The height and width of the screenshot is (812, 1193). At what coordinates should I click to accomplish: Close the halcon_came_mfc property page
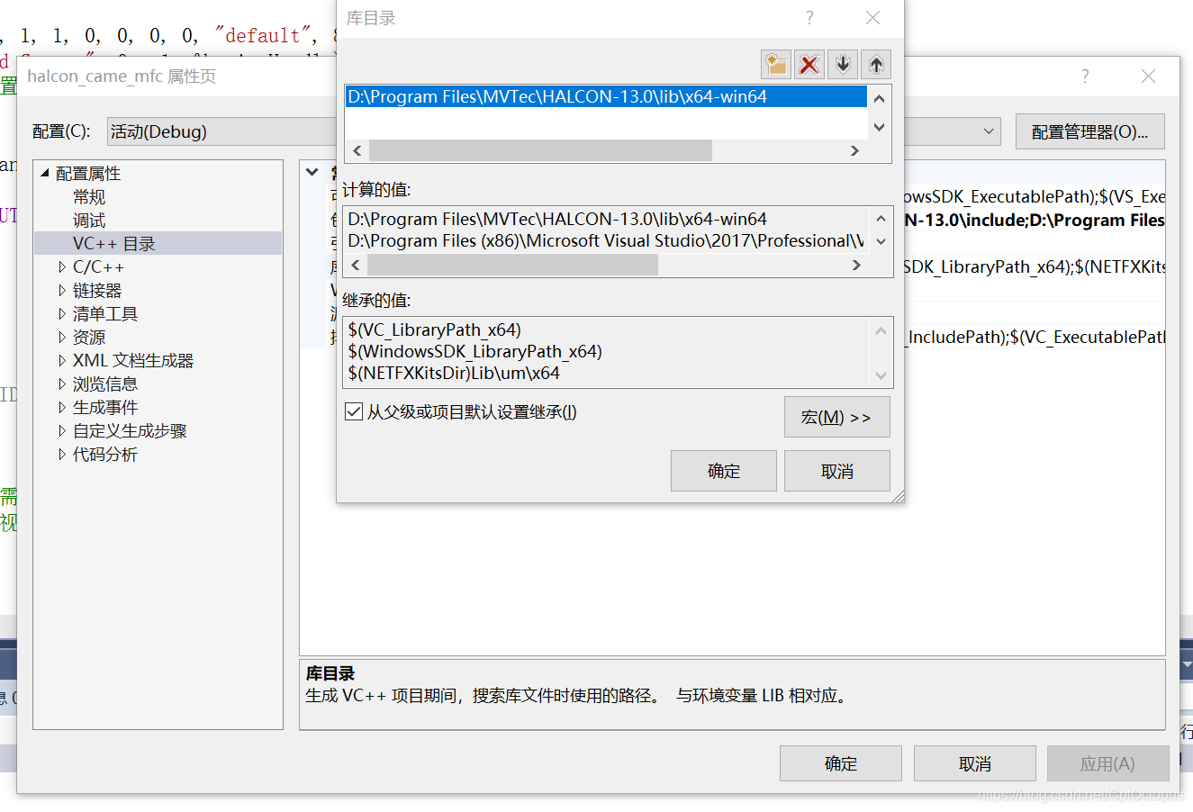[x=1148, y=77]
